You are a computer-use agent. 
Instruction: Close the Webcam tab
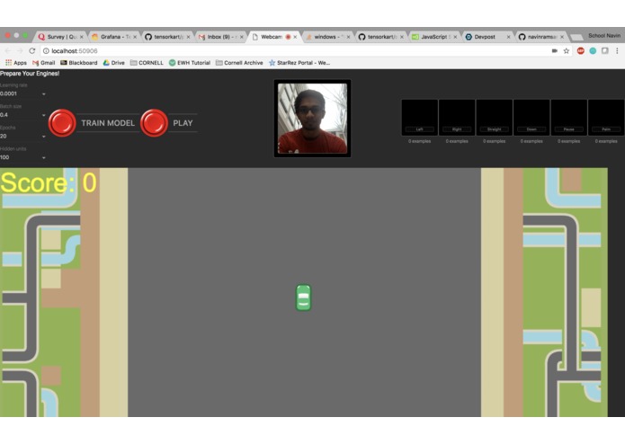tap(295, 37)
